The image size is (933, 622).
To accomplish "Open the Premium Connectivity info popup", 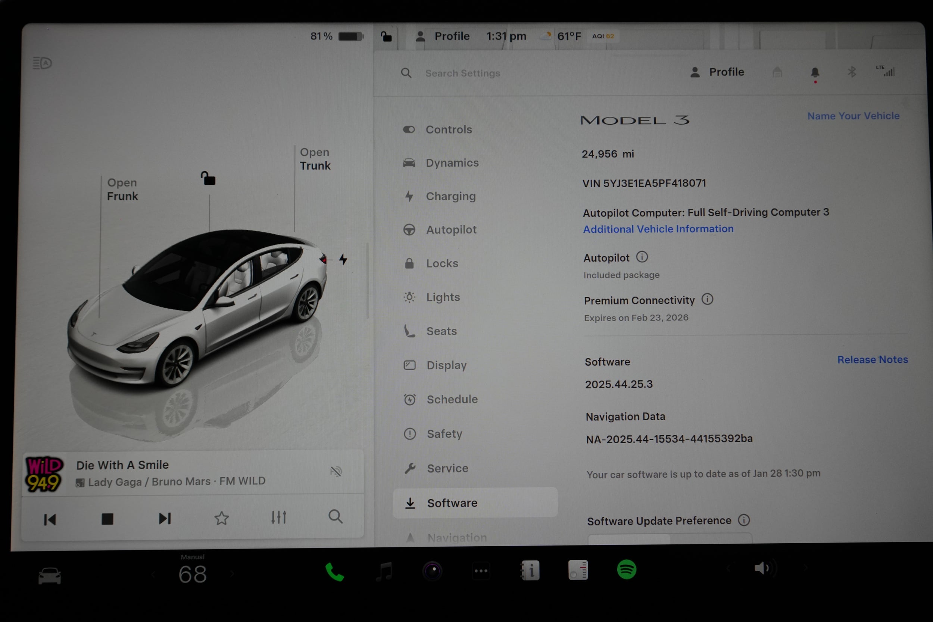I will [708, 300].
